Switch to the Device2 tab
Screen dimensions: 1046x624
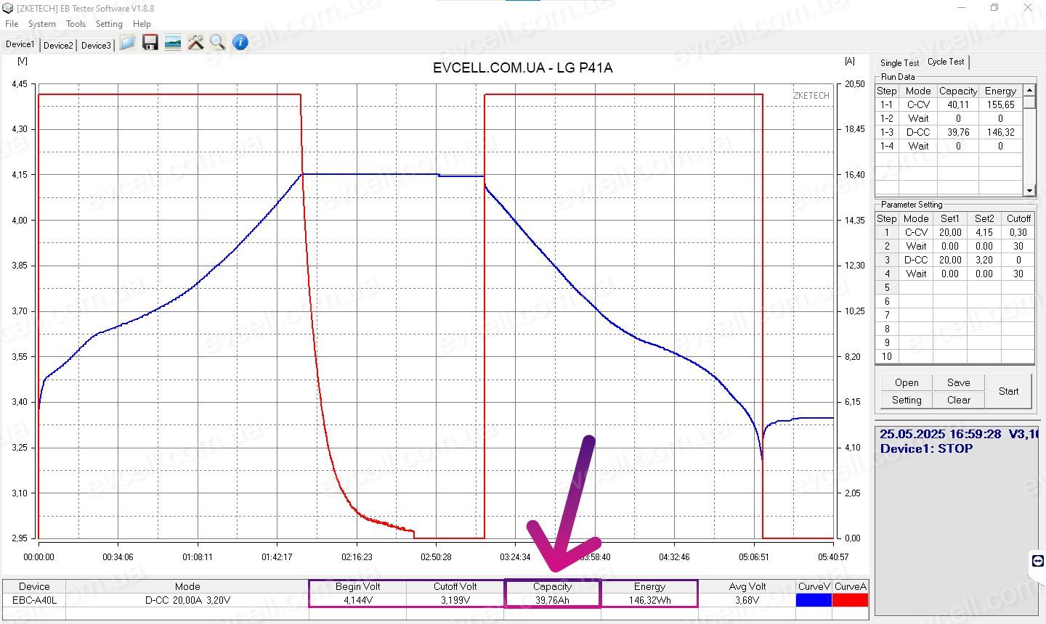(x=58, y=45)
